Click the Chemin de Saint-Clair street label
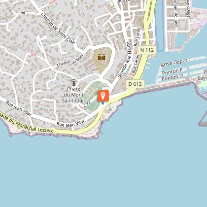Screen dimensions: 207x207 click(58, 29)
